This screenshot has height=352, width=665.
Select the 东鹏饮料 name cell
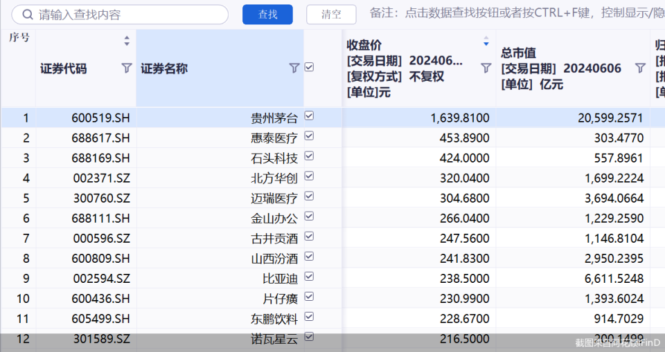220,319
